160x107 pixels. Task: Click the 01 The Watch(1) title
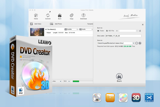(50, 29)
